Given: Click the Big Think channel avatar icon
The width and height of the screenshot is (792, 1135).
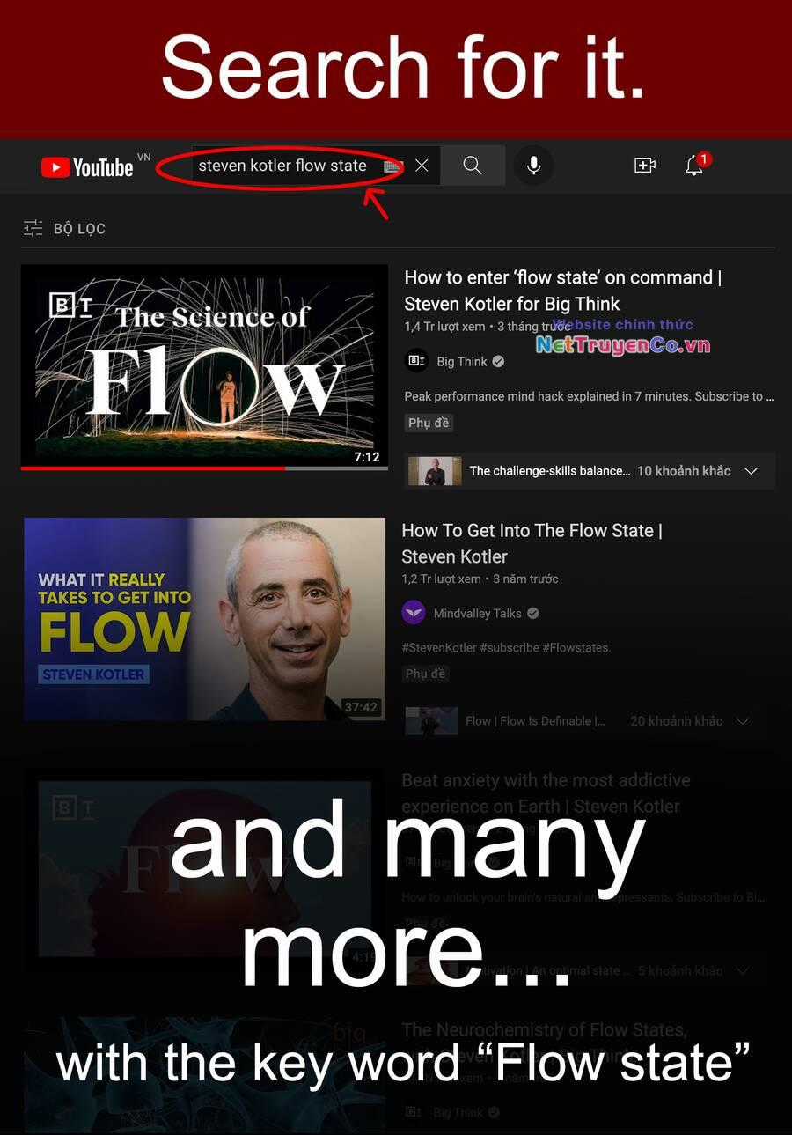Looking at the screenshot, I should (415, 361).
